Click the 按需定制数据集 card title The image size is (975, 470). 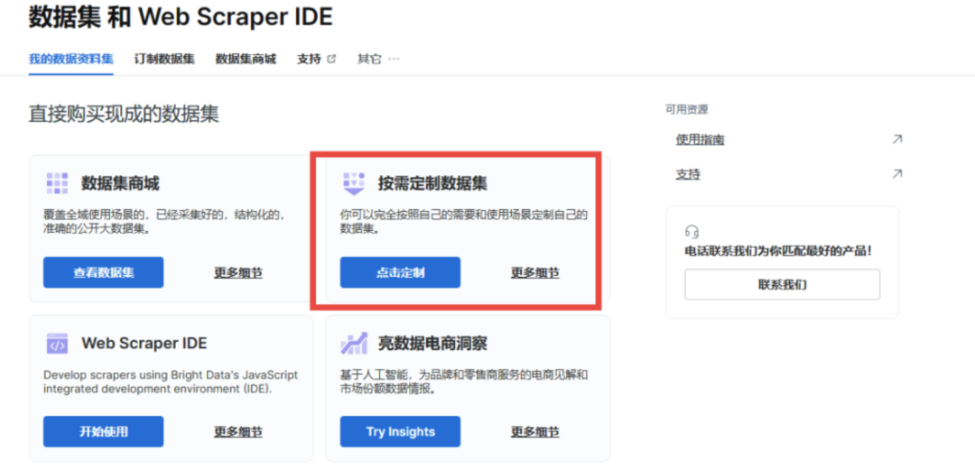(x=432, y=184)
